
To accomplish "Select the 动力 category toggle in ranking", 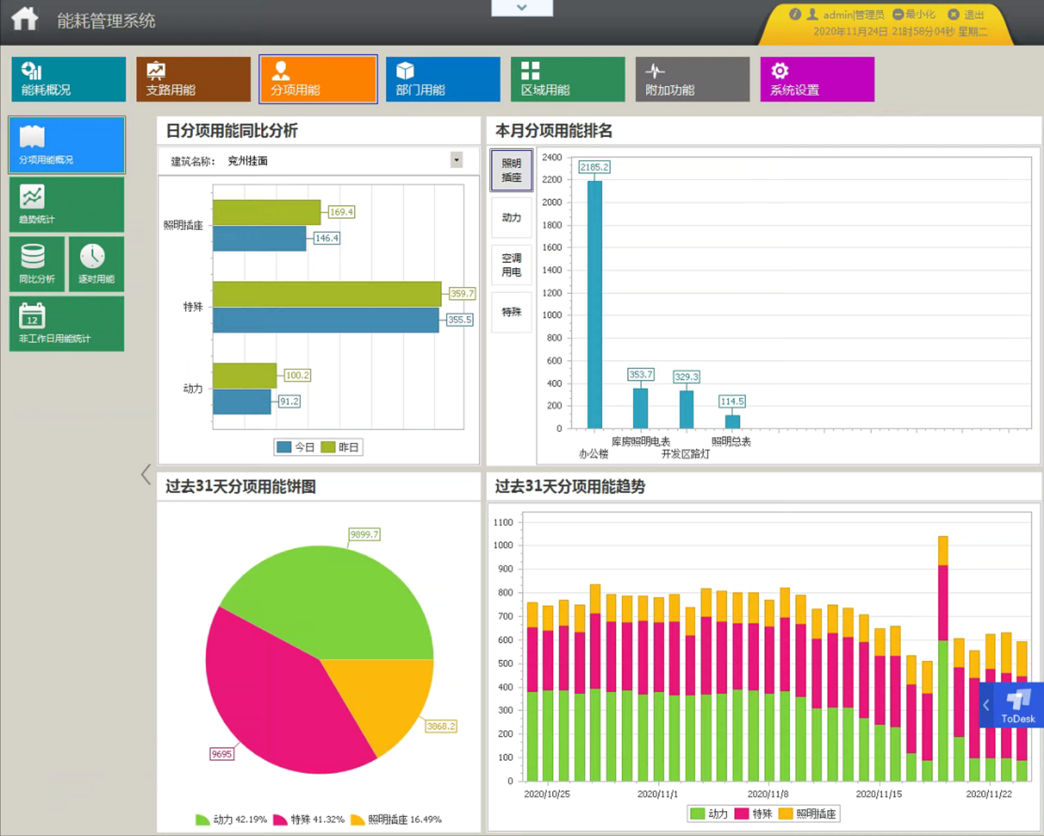I will pos(511,217).
